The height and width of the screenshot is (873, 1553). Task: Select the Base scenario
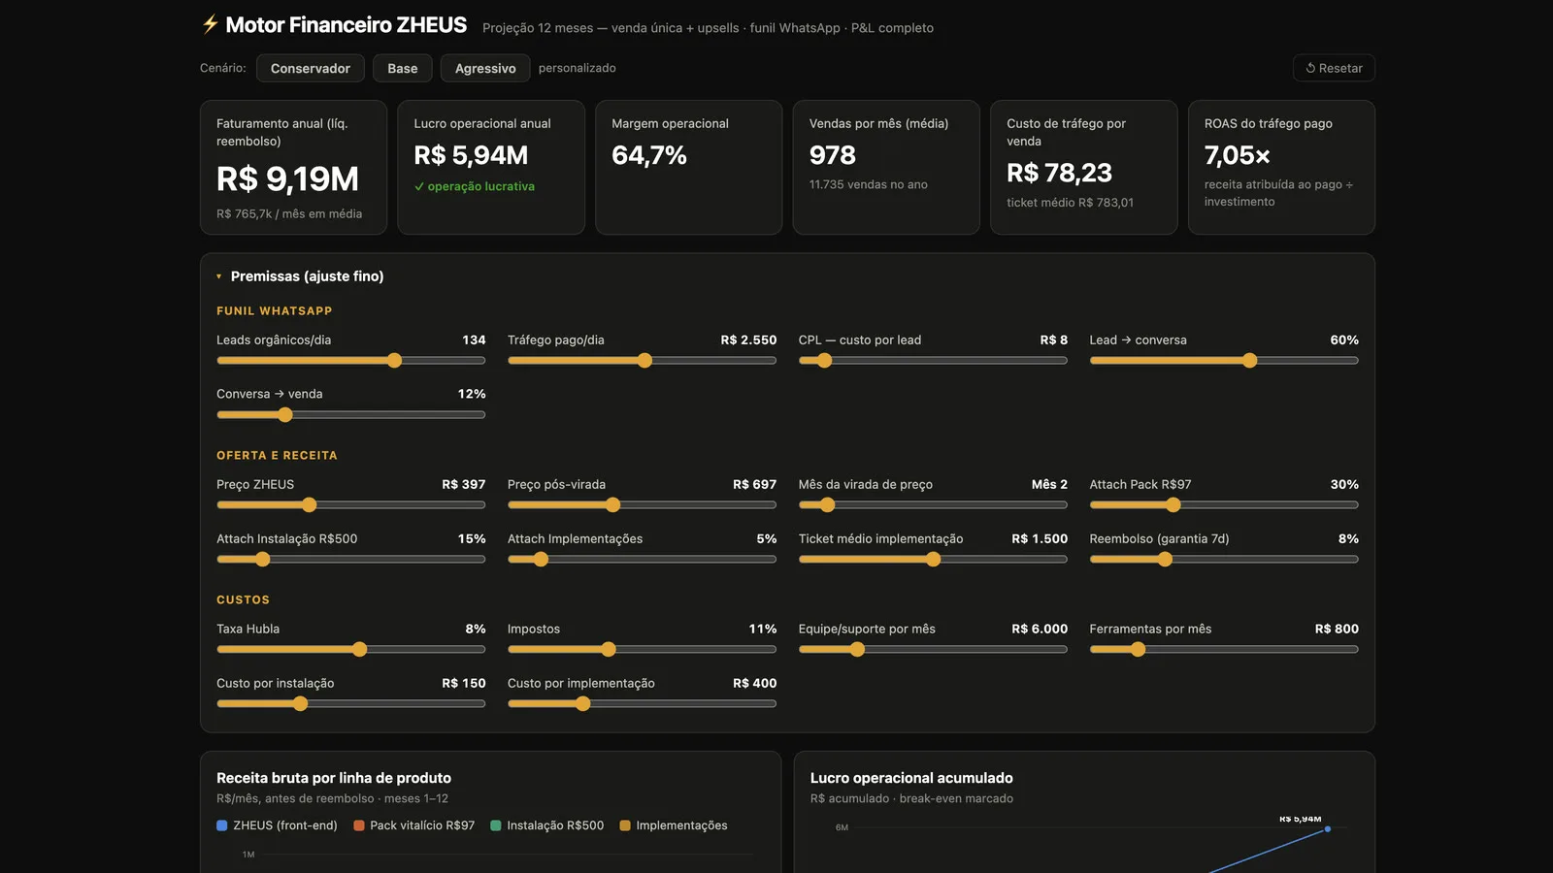403,68
